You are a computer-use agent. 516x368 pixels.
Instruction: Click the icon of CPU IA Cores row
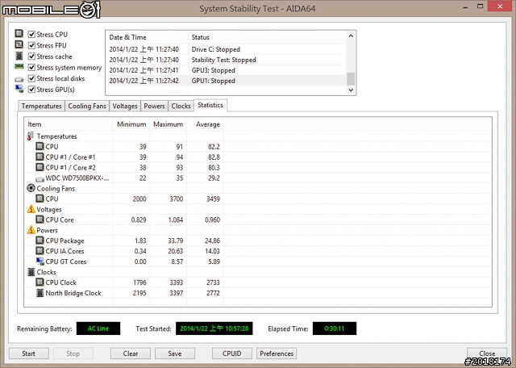(40, 251)
